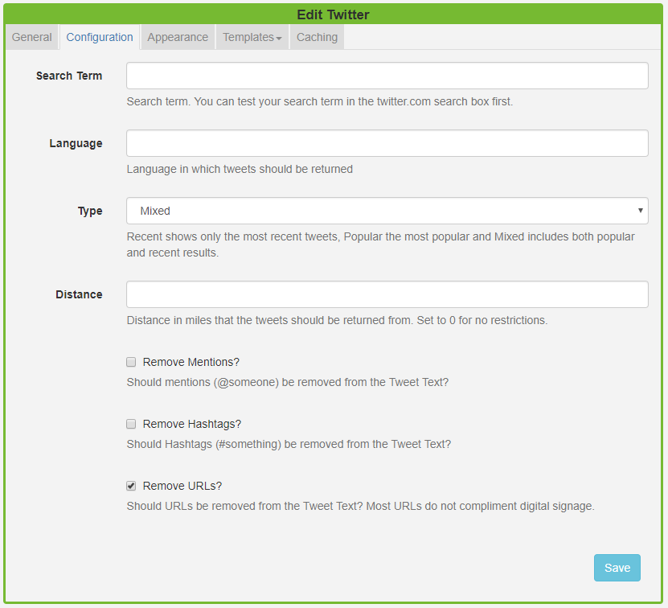Image resolution: width=668 pixels, height=608 pixels.
Task: Focus the Language input field
Action: click(387, 143)
